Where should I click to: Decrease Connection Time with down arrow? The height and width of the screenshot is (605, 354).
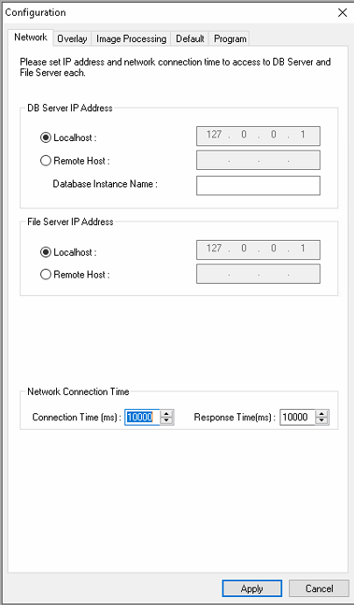166,420
